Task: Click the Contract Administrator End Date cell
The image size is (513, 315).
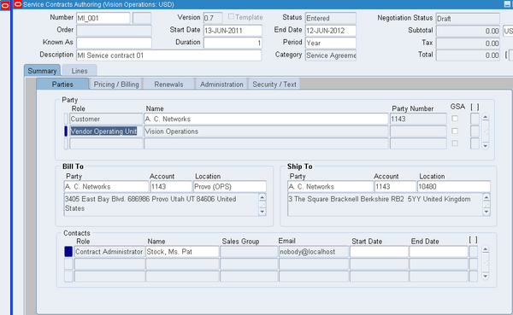Action: click(x=439, y=252)
